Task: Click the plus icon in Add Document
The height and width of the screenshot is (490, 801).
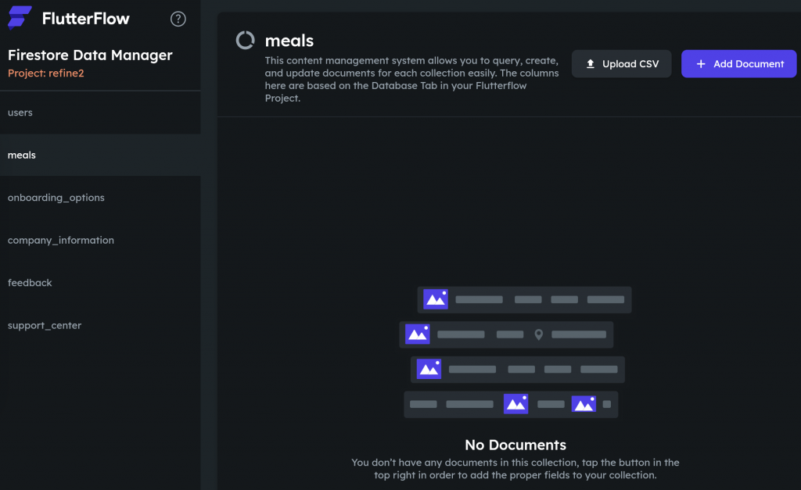Action: (701, 64)
